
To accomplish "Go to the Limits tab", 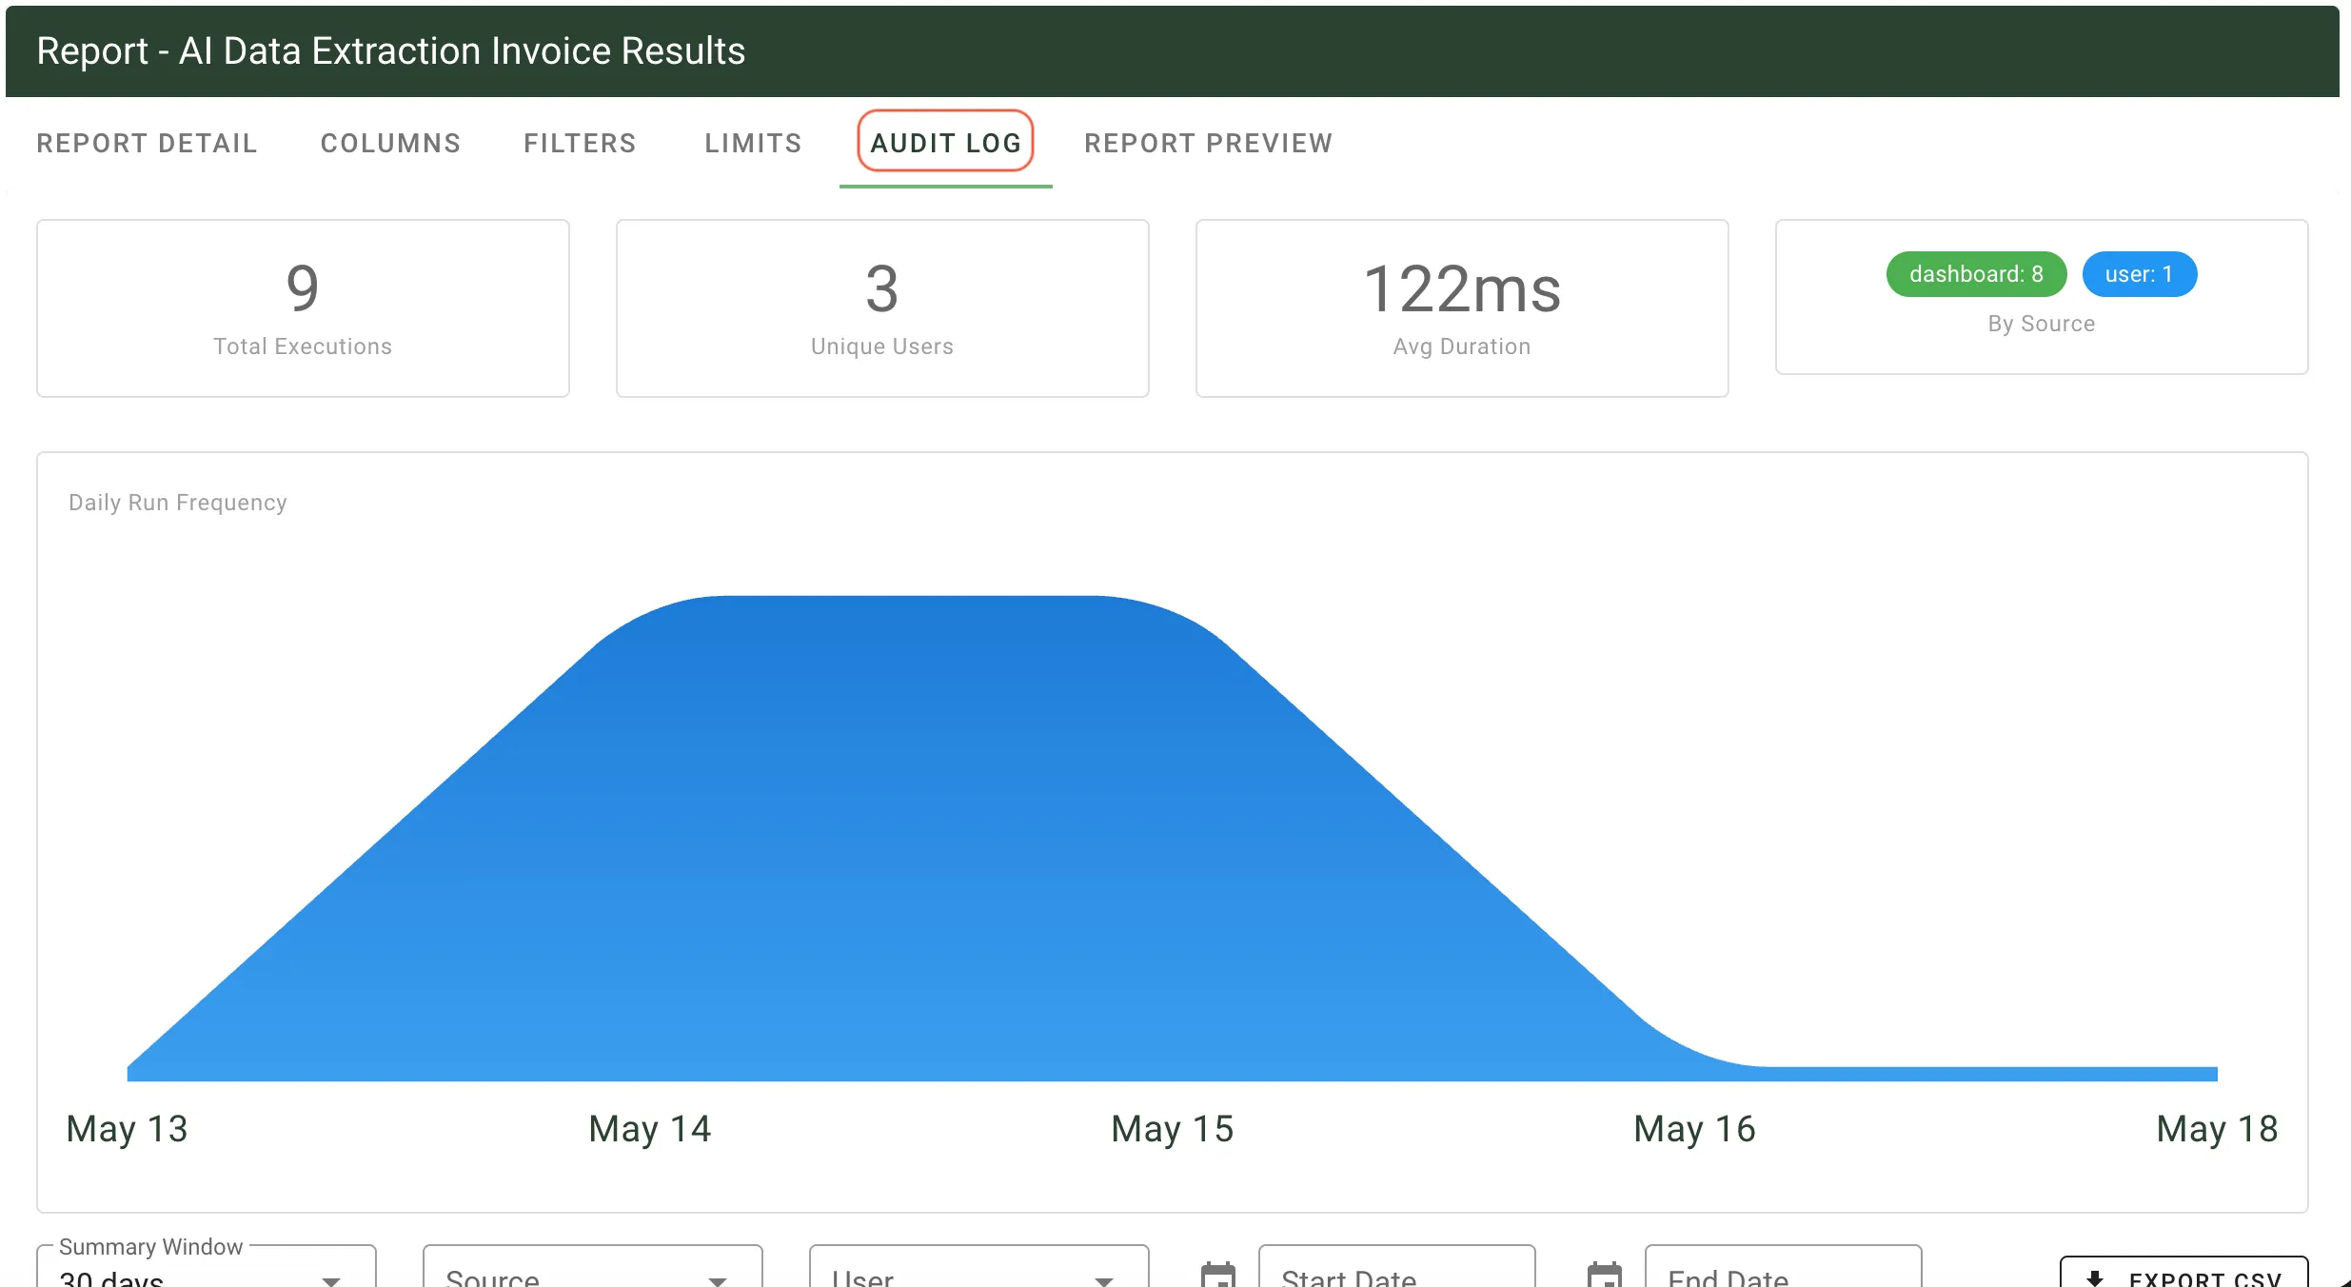I will [x=753, y=143].
